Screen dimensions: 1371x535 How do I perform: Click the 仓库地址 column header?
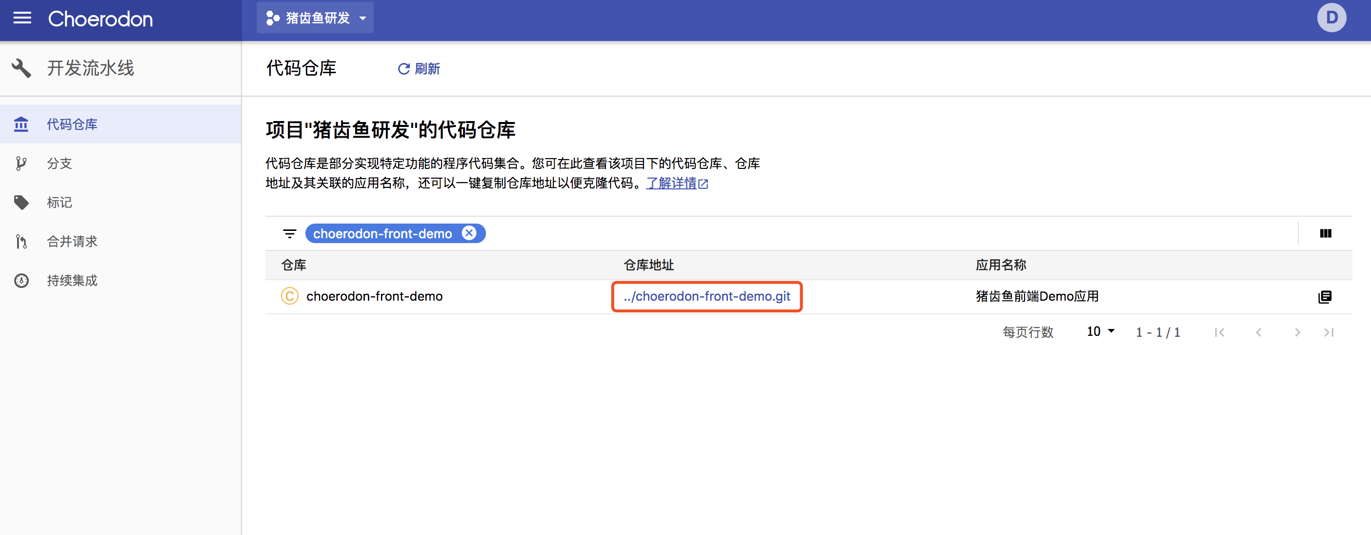(649, 265)
